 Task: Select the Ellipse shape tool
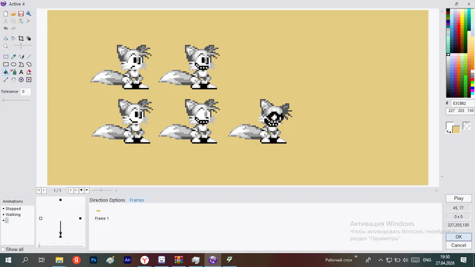click(13, 64)
